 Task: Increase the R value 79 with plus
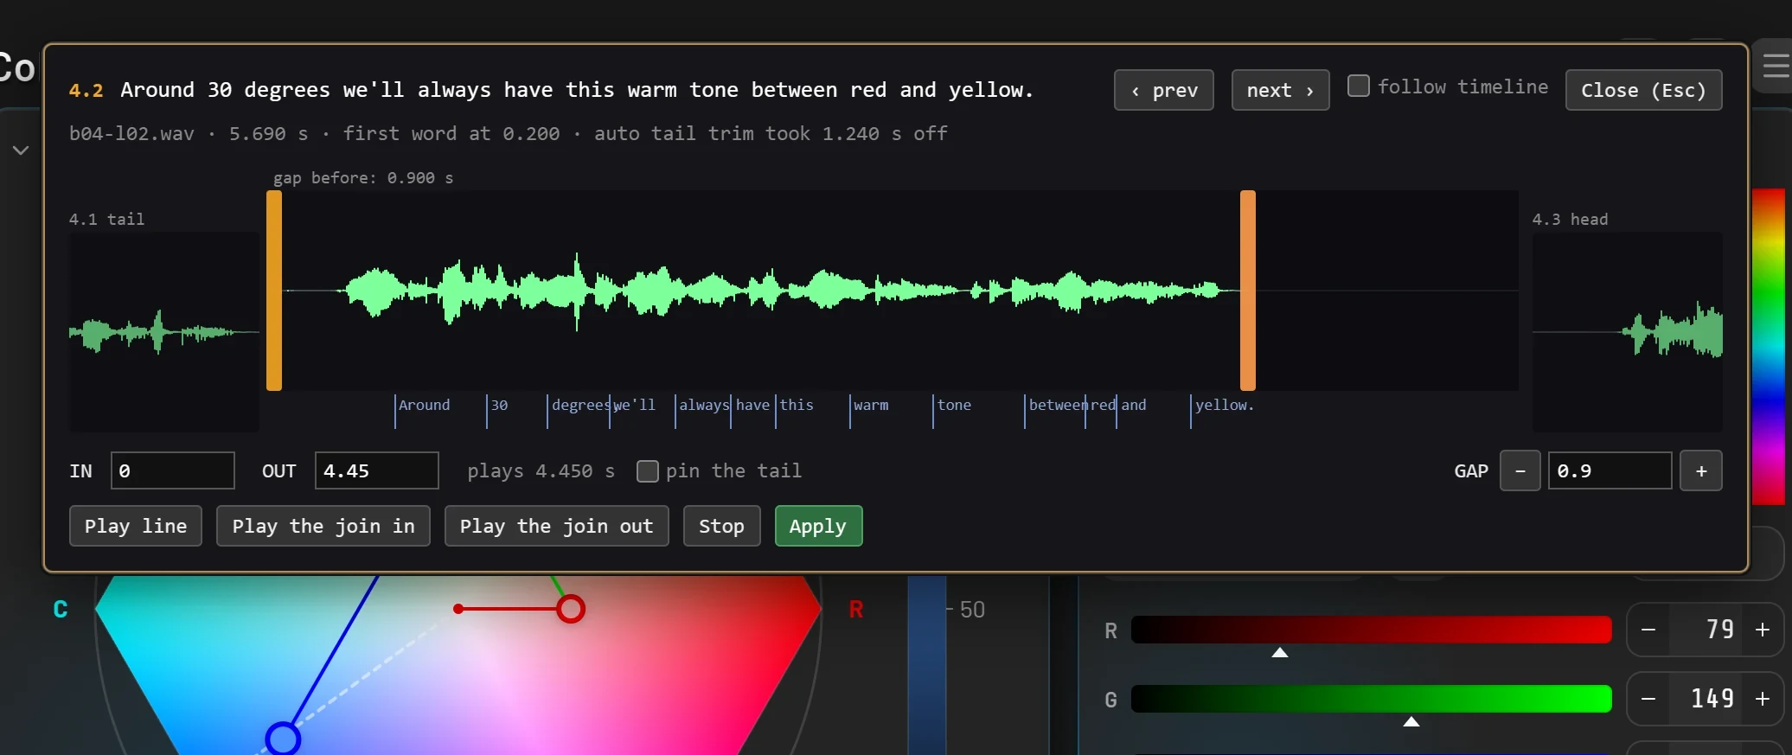tap(1763, 630)
